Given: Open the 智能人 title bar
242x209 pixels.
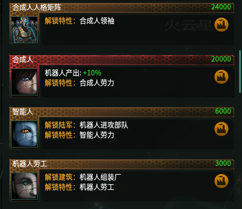Looking at the screenshot, I should (x=122, y=112).
